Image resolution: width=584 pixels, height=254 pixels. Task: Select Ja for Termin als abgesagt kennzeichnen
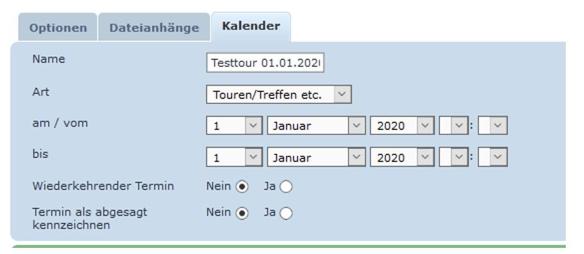286,213
